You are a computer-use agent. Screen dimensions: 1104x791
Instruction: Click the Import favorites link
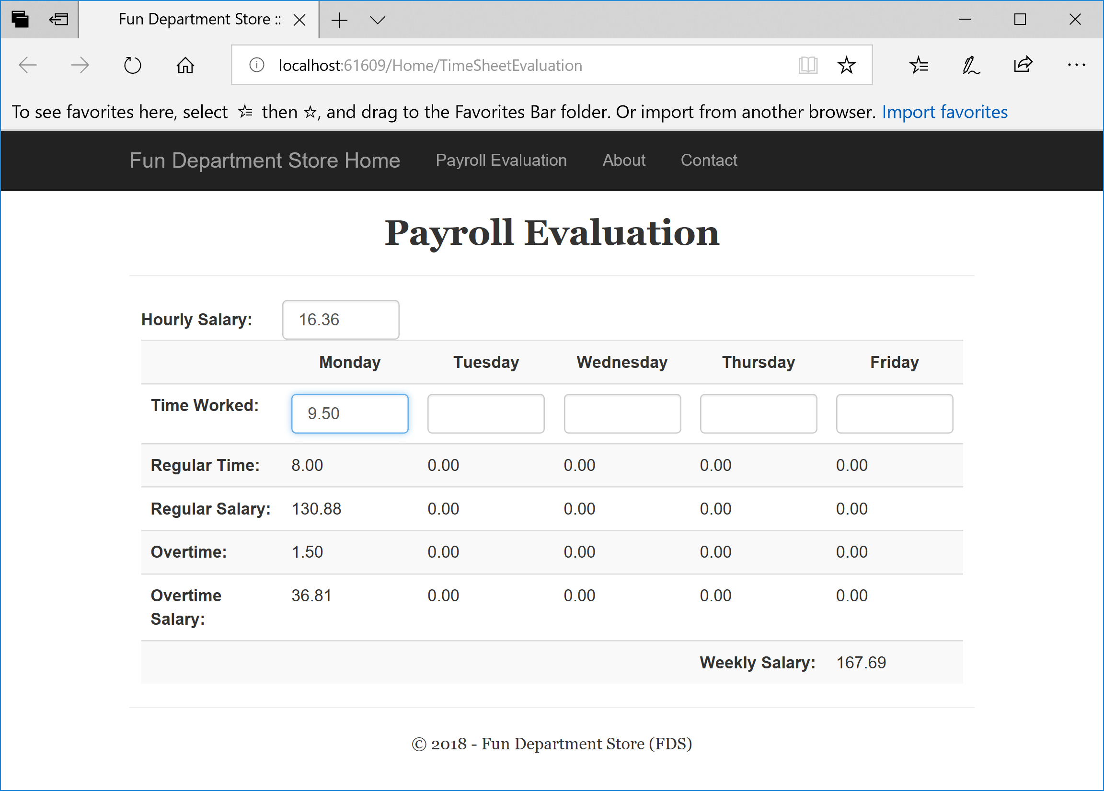pyautogui.click(x=944, y=112)
